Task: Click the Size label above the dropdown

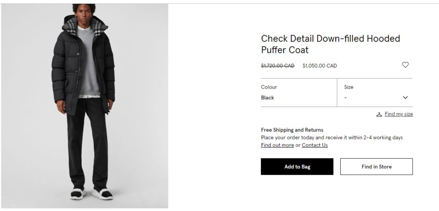Action: click(x=349, y=87)
